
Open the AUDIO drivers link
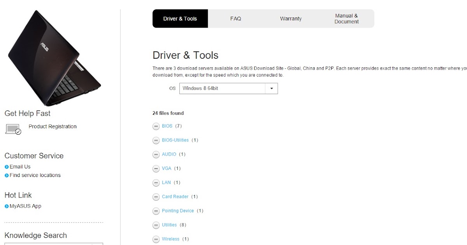(x=169, y=154)
